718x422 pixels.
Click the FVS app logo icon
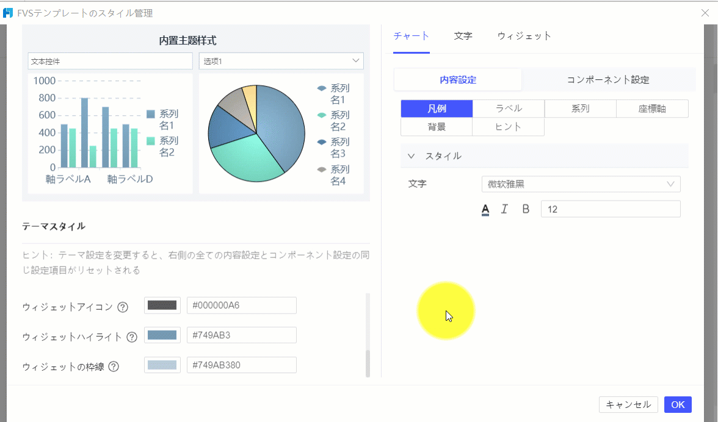pos(8,13)
